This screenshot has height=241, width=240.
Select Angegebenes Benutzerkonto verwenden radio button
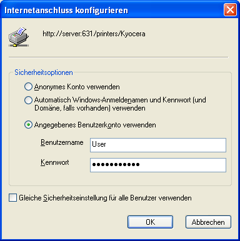coord(28,125)
